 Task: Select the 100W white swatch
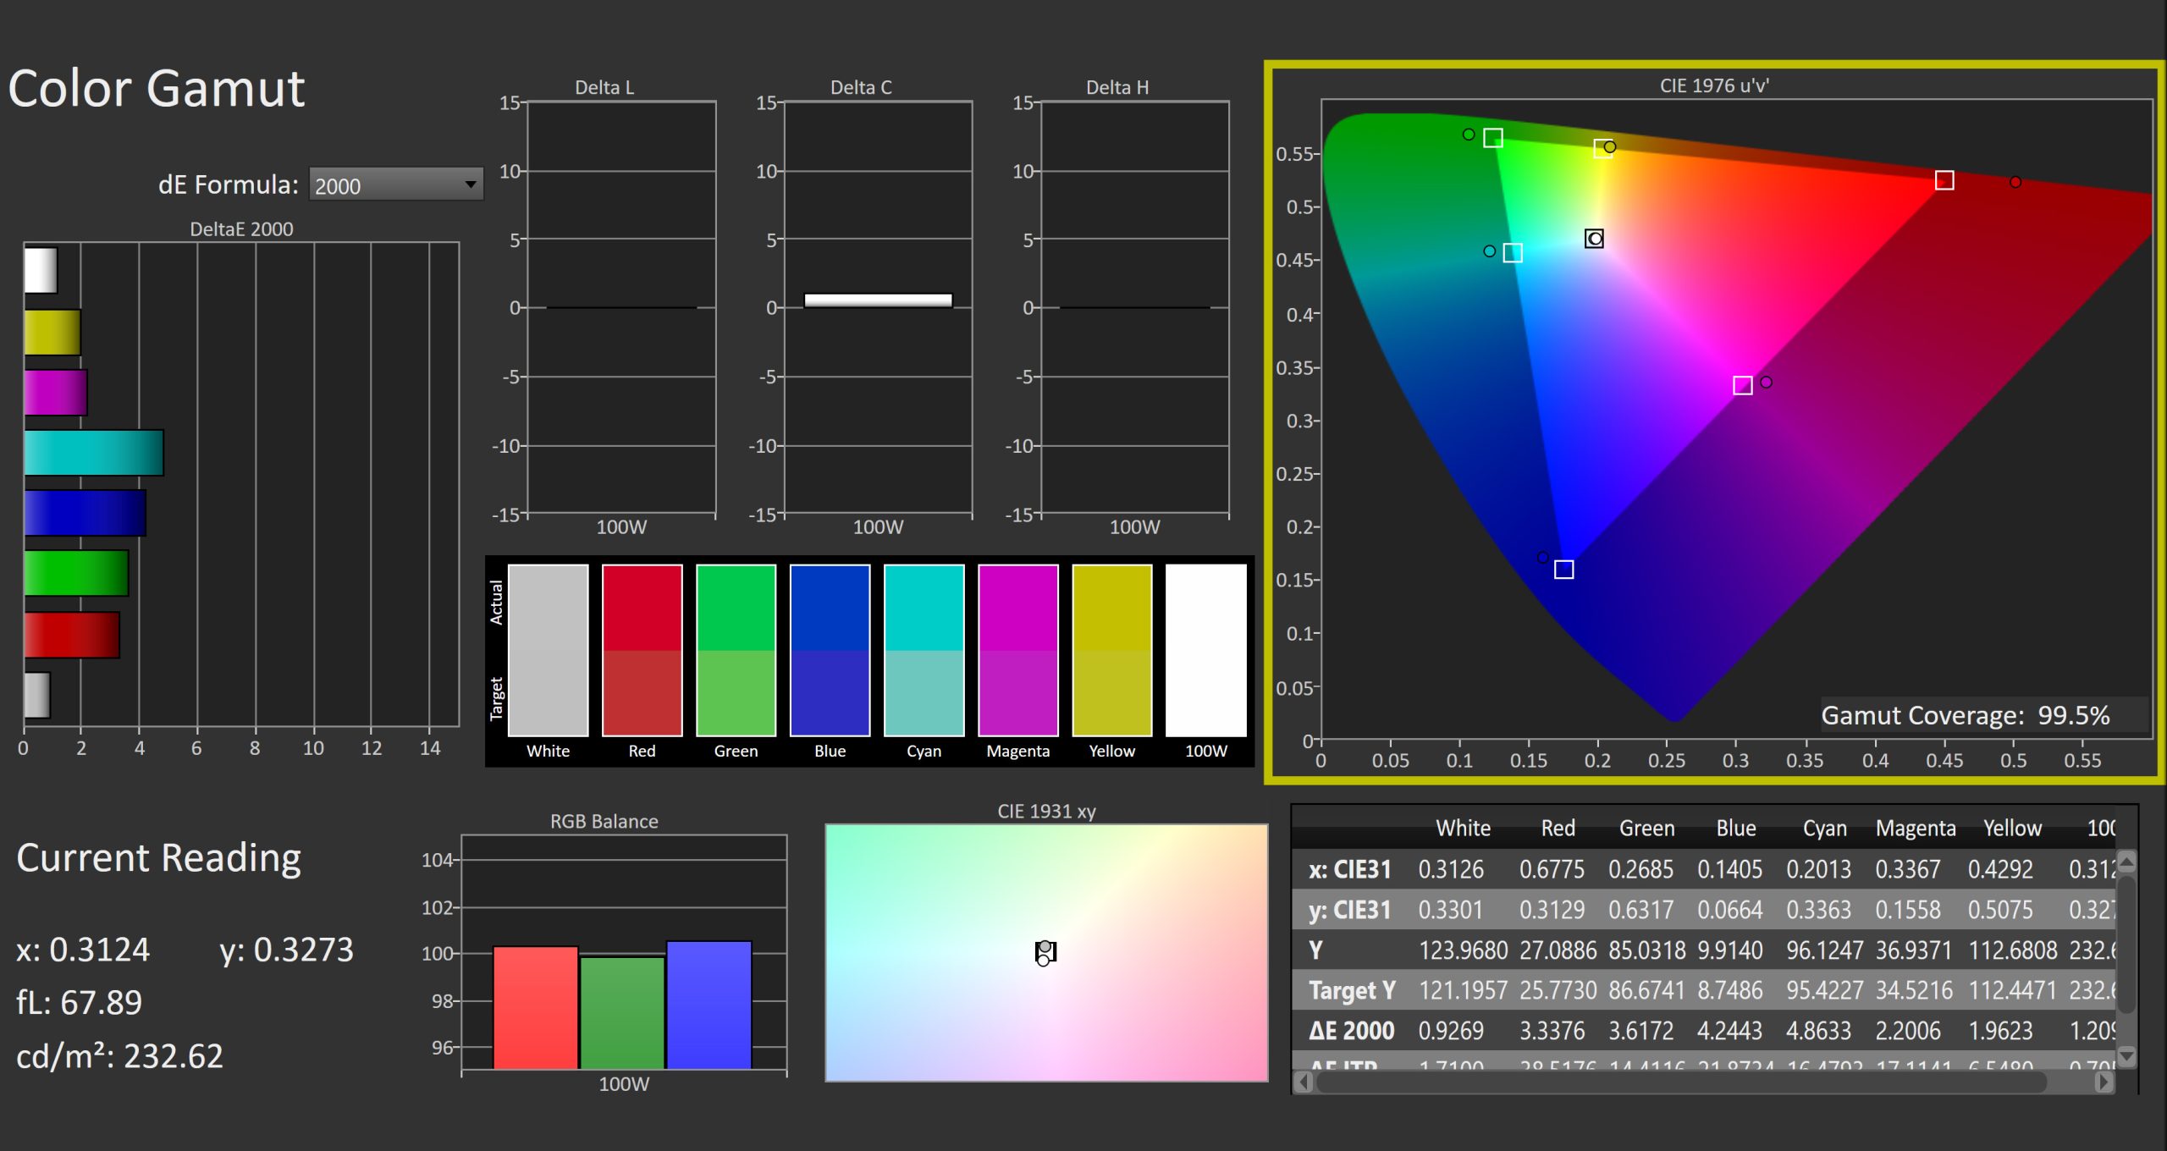click(1205, 650)
